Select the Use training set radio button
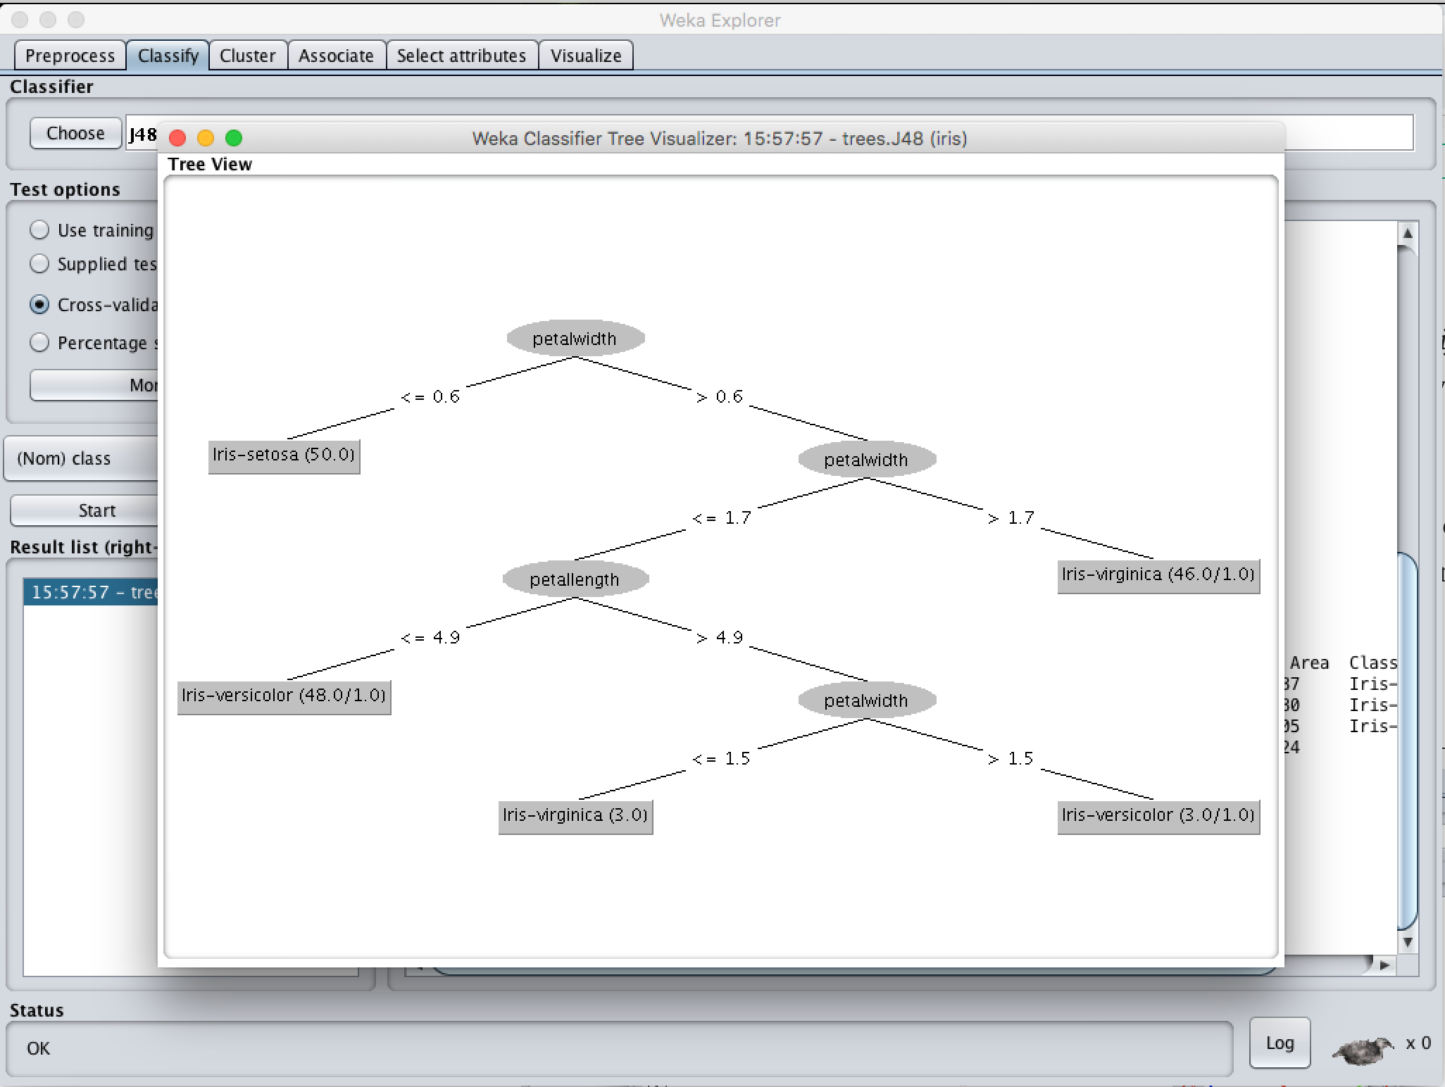 click(39, 230)
